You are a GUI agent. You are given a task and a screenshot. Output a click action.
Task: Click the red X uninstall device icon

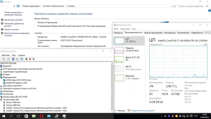click(30, 59)
